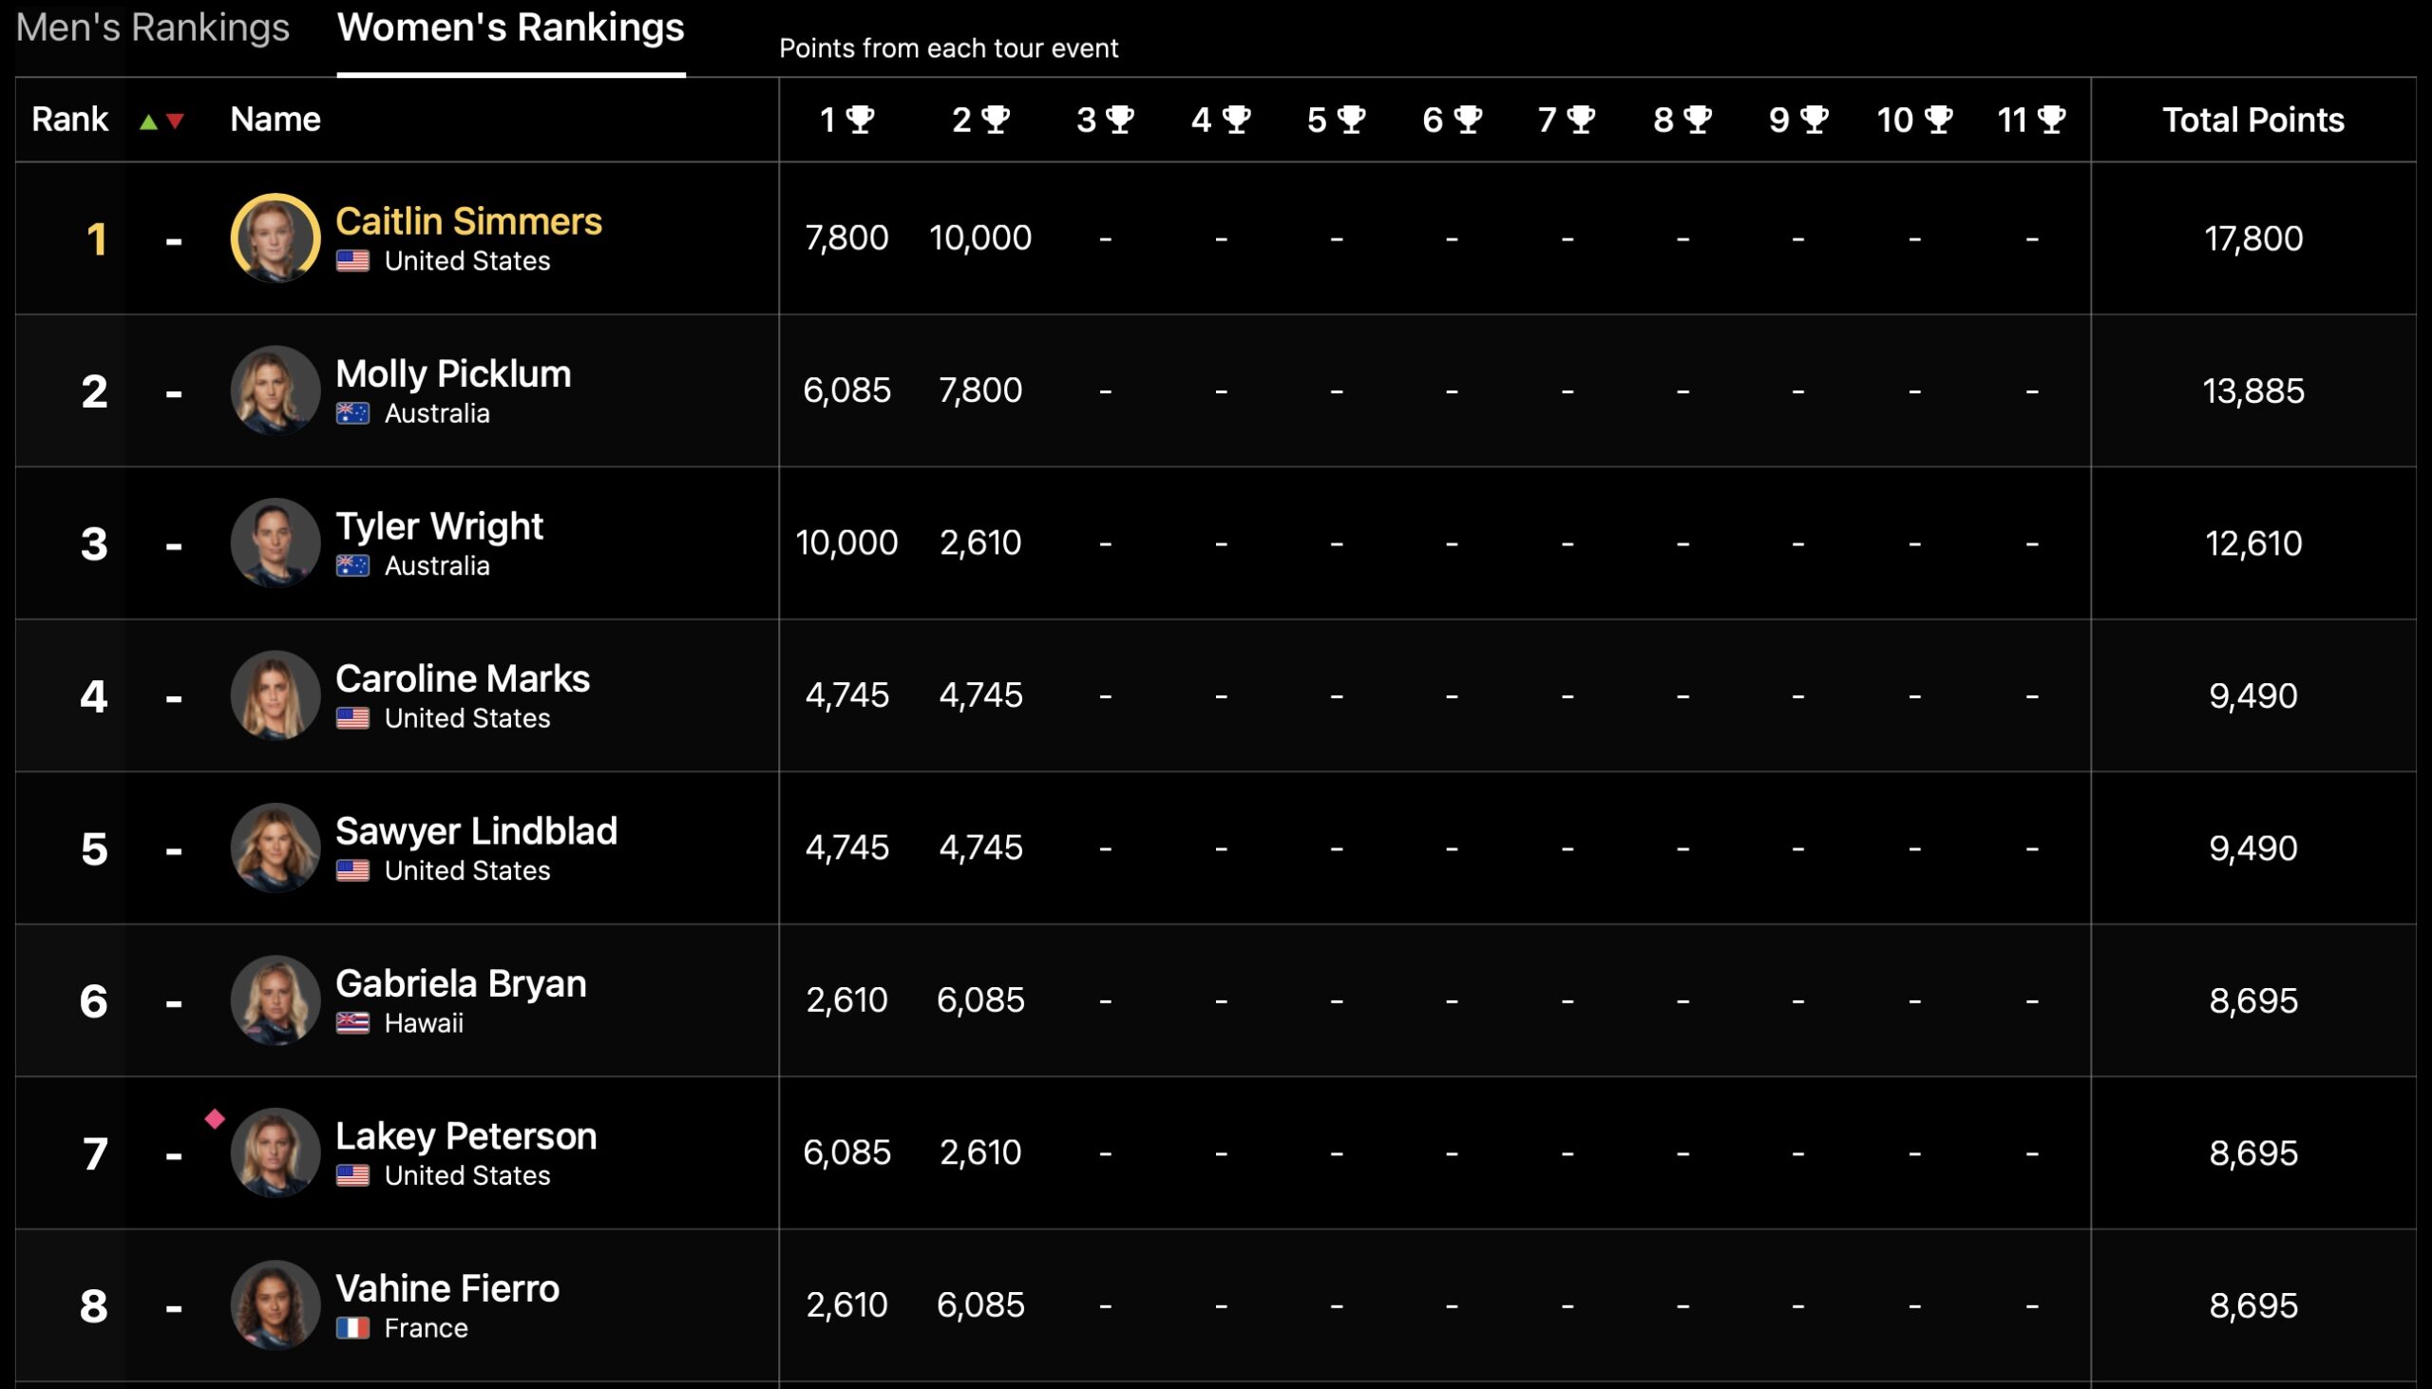
Task: Click the Rank column header
Action: click(x=69, y=121)
